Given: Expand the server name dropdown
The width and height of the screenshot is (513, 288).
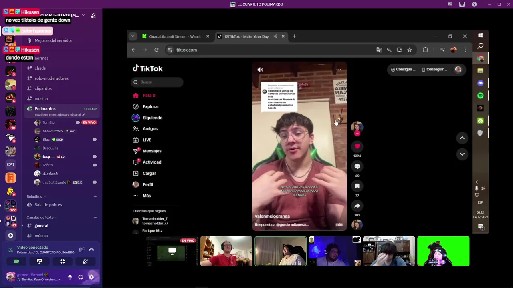Looking at the screenshot, I should click(x=83, y=15).
